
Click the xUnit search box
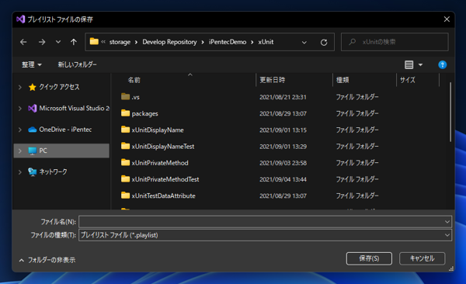[x=395, y=42]
